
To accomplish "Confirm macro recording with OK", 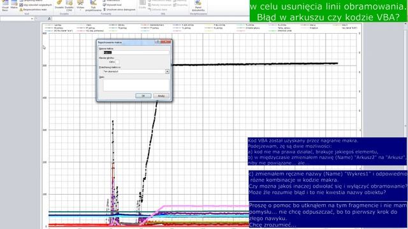I will pyautogui.click(x=143, y=96).
